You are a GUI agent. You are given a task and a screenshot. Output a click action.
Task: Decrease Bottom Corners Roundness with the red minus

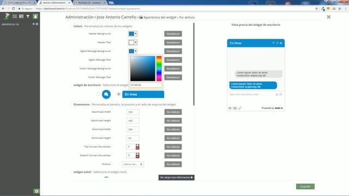point(137,157)
